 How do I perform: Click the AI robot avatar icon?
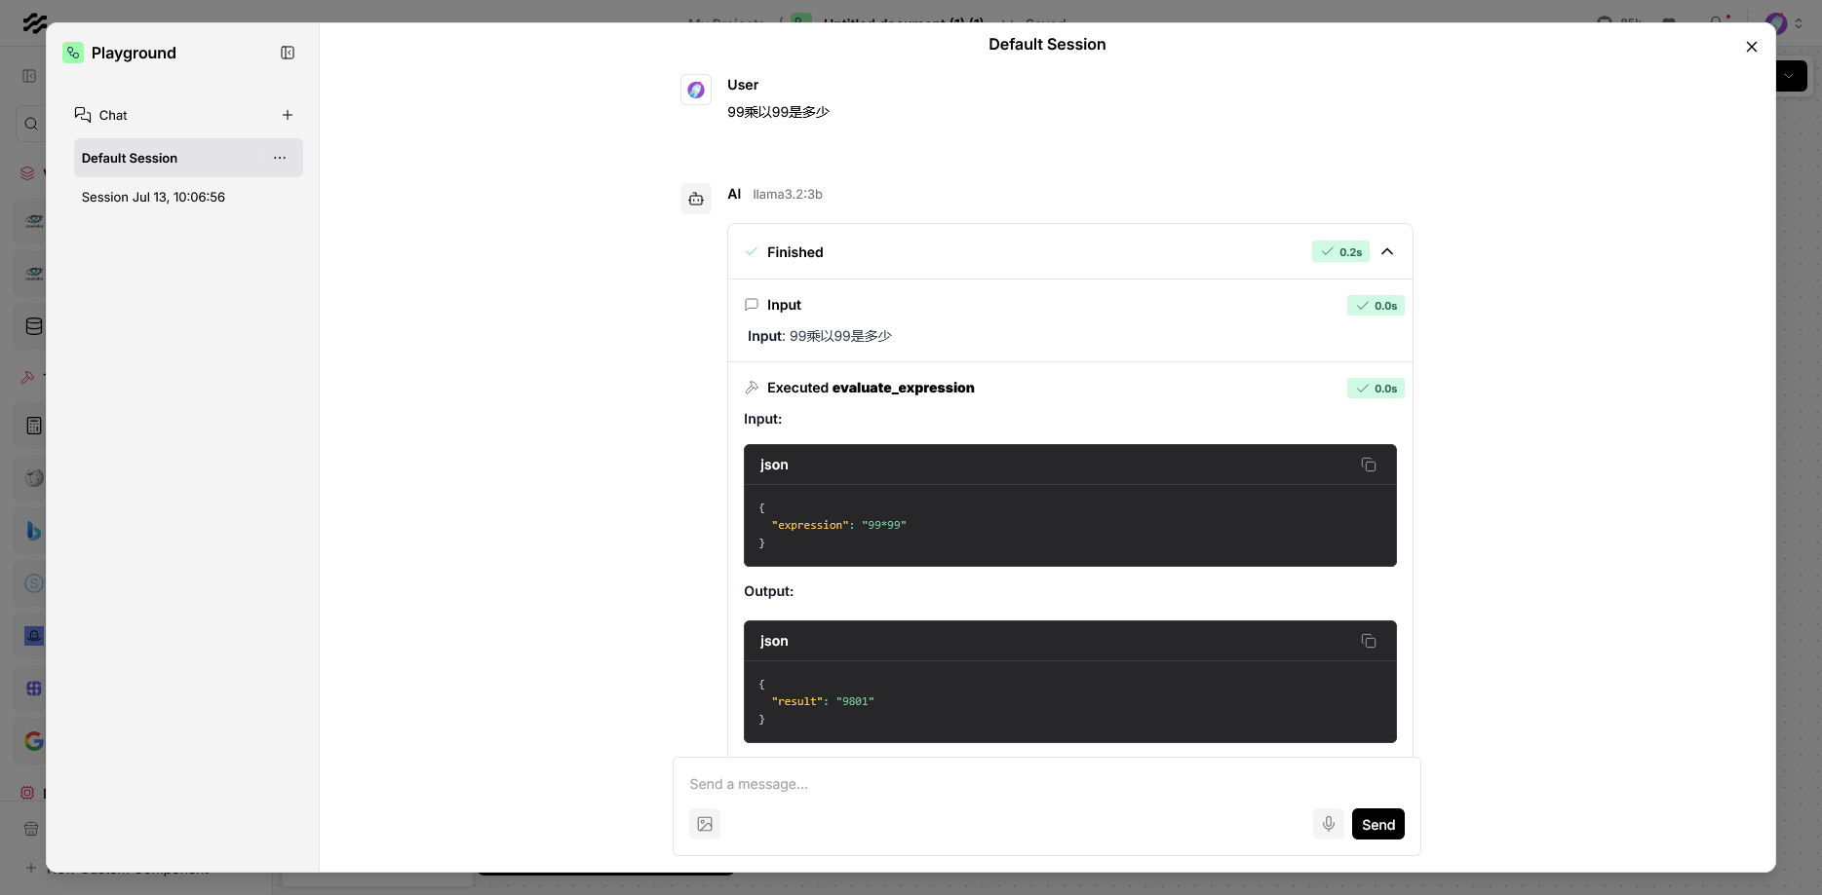click(x=696, y=199)
